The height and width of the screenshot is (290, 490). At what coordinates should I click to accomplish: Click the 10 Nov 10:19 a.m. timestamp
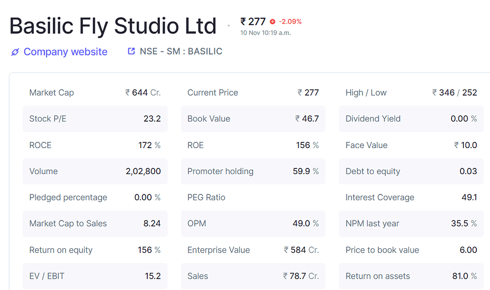(x=266, y=33)
